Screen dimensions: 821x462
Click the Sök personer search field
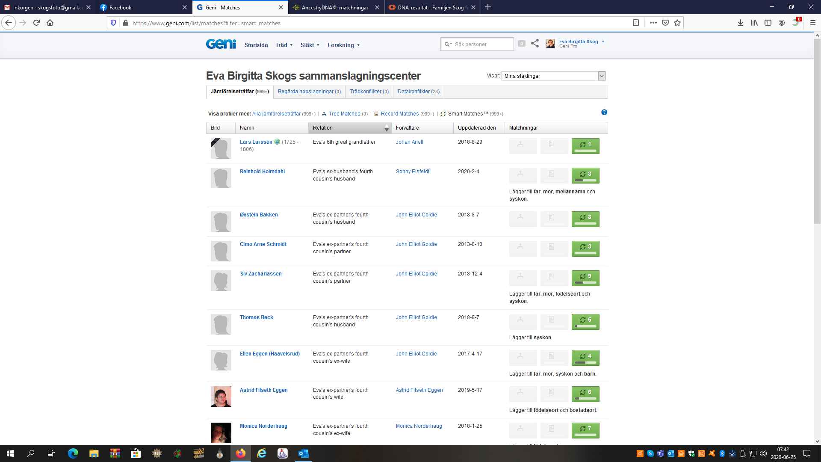481,44
